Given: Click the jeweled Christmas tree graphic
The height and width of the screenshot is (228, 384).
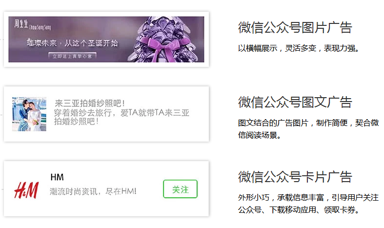Looking at the screenshot, I should pos(161,39).
